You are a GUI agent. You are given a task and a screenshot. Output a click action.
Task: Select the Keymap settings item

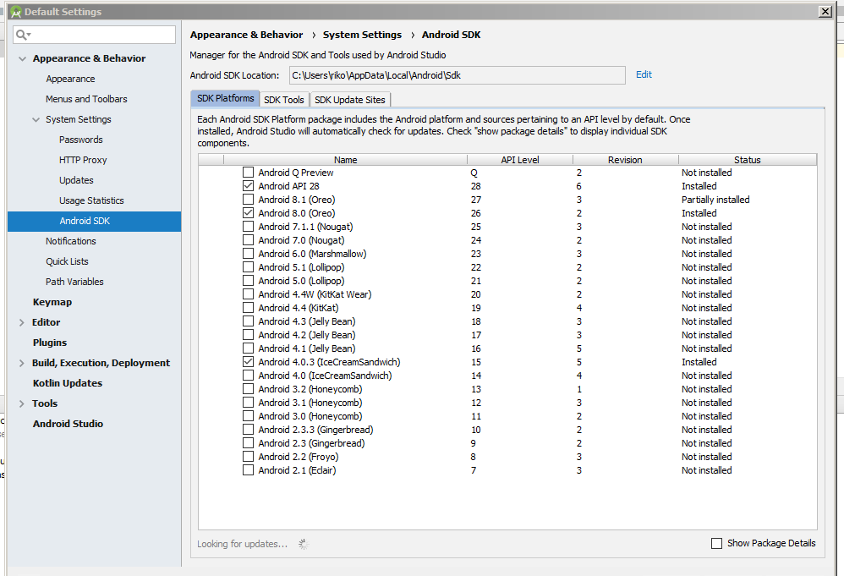tap(52, 302)
